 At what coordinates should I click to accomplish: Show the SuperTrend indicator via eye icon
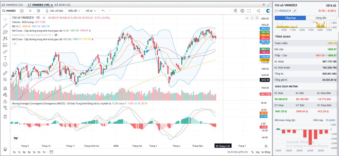[56, 35]
